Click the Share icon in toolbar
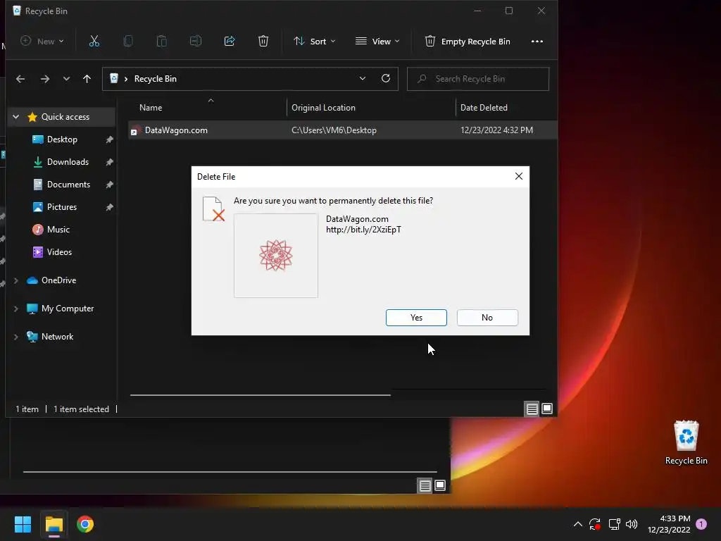Image resolution: width=721 pixels, height=541 pixels. [230, 41]
